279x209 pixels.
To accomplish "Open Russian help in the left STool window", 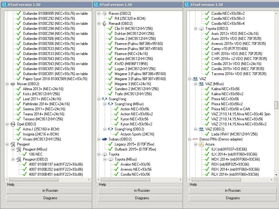I will click(x=49, y=190).
